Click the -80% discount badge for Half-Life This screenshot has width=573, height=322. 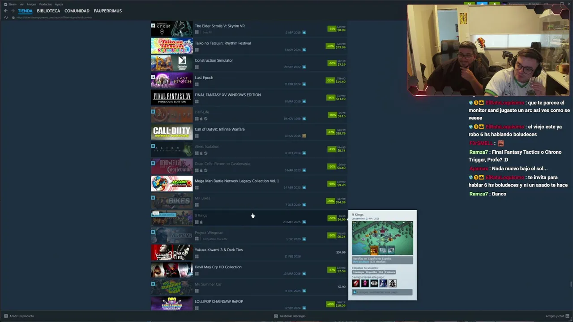click(332, 115)
